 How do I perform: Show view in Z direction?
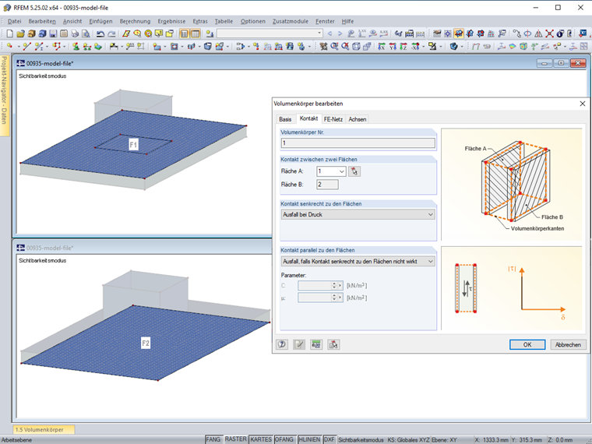(403, 47)
